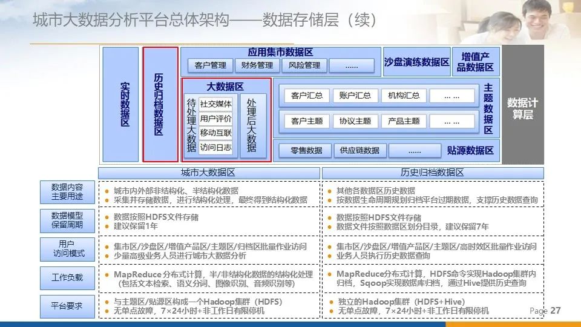Click text 其他各数据区历史数据

(375, 191)
